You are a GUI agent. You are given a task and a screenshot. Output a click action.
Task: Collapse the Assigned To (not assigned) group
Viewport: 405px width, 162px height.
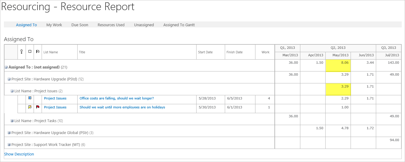pyautogui.click(x=6, y=67)
